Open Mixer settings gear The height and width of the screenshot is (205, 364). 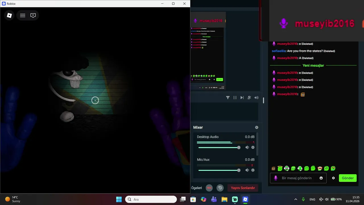coord(257,128)
